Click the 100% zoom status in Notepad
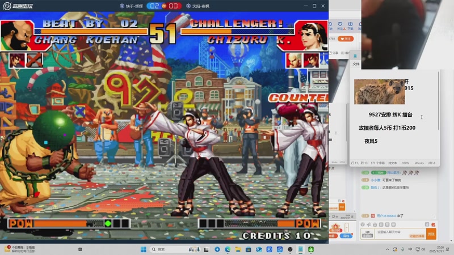The width and height of the screenshot is (454, 255). tap(405, 163)
